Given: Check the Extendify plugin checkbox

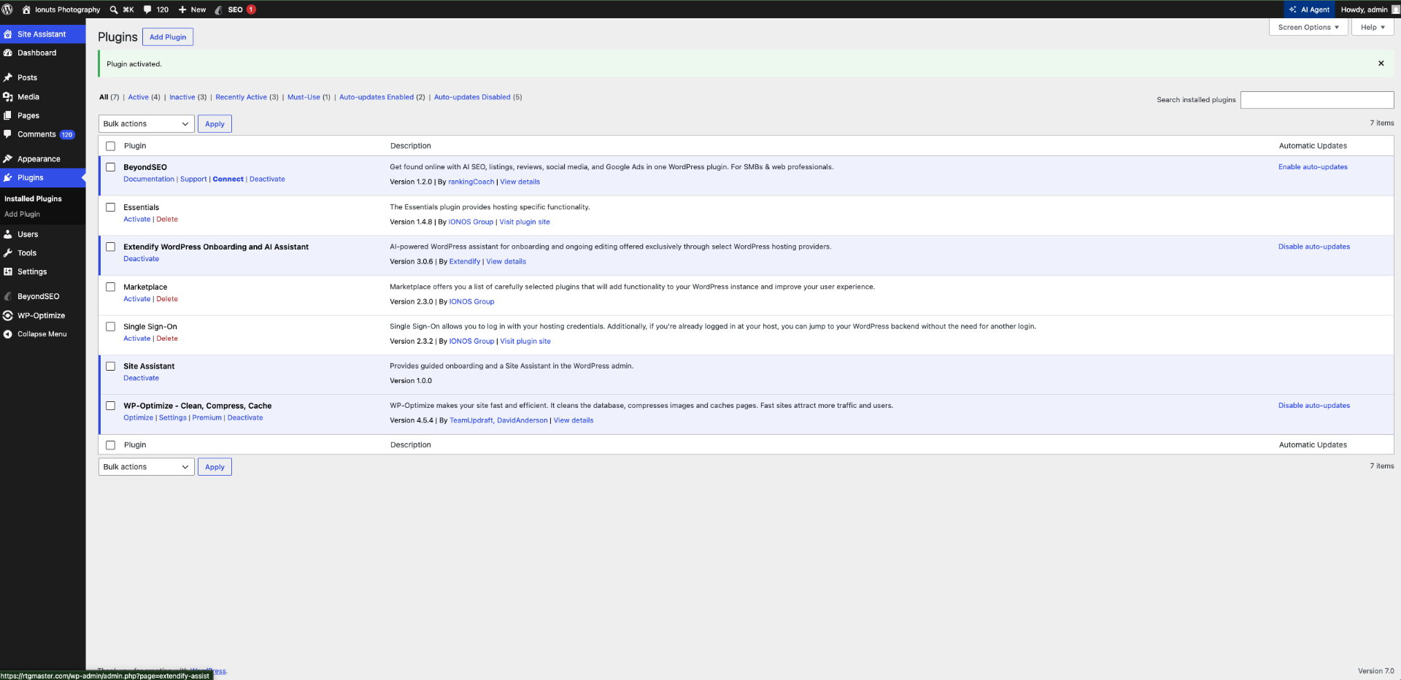Looking at the screenshot, I should tap(111, 247).
